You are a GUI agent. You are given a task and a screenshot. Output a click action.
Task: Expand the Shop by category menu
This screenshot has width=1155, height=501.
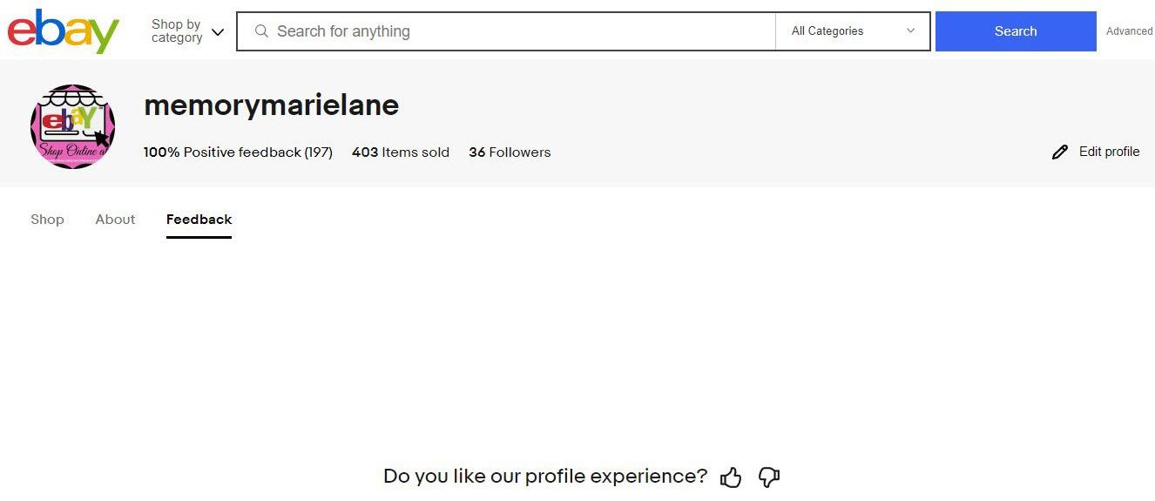pos(177,31)
